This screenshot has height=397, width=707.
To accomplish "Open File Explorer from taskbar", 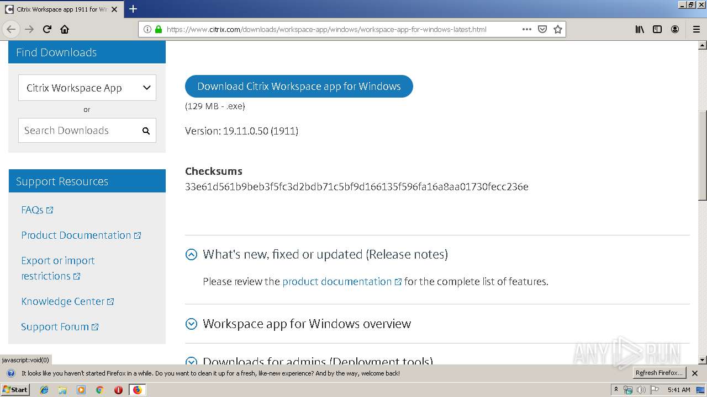I will click(x=62, y=390).
